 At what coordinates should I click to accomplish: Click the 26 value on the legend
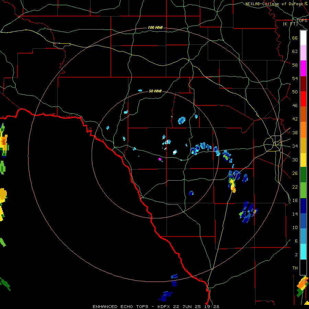[295, 173]
